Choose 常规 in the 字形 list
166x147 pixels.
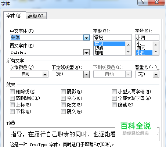(x=109, y=44)
